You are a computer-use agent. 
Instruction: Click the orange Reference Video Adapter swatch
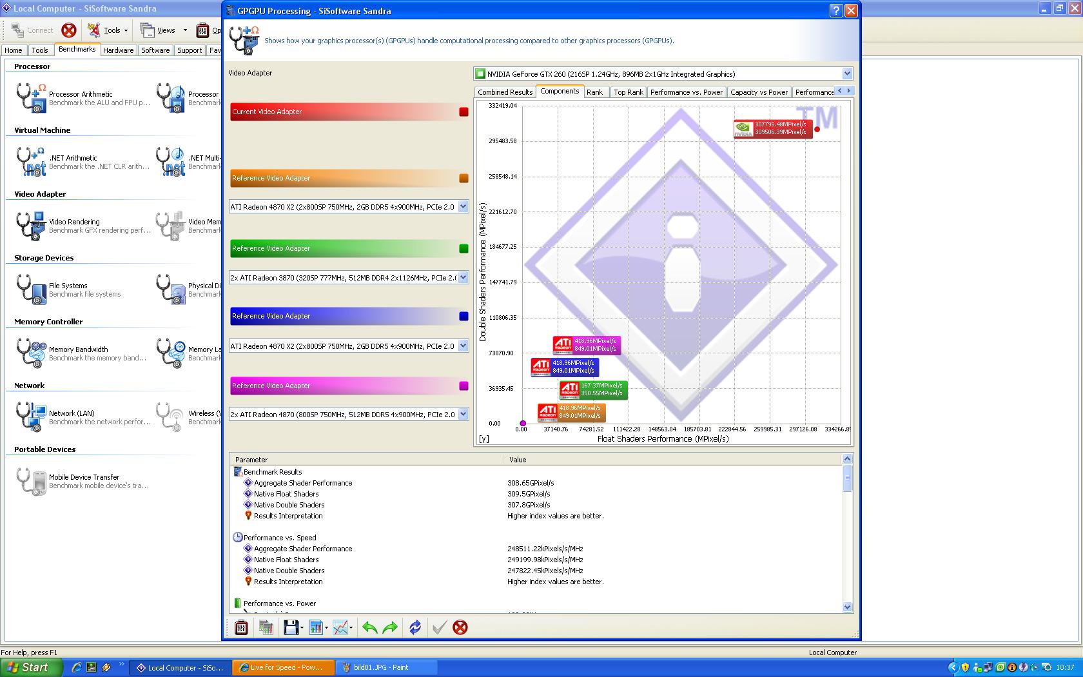(463, 178)
